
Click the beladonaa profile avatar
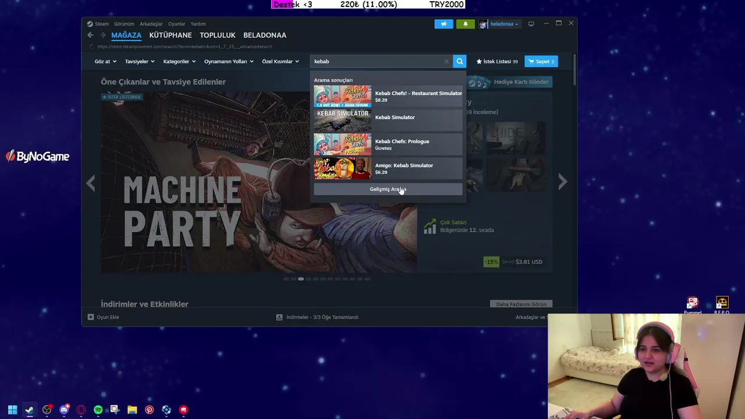point(483,24)
